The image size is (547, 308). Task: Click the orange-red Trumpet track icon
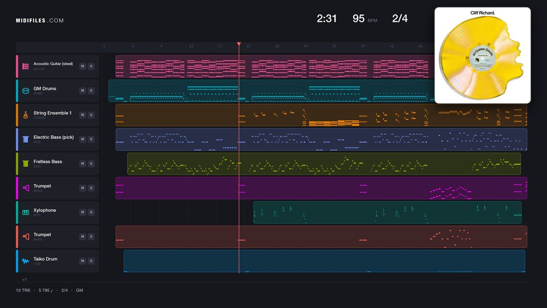[x=25, y=237]
